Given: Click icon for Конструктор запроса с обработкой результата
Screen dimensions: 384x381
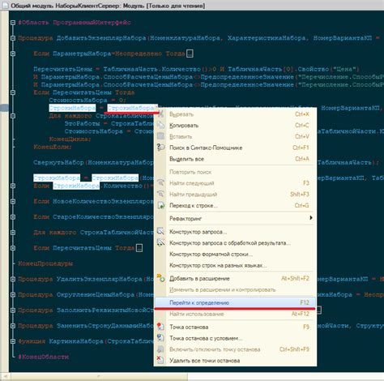Looking at the screenshot, I should (x=161, y=242).
